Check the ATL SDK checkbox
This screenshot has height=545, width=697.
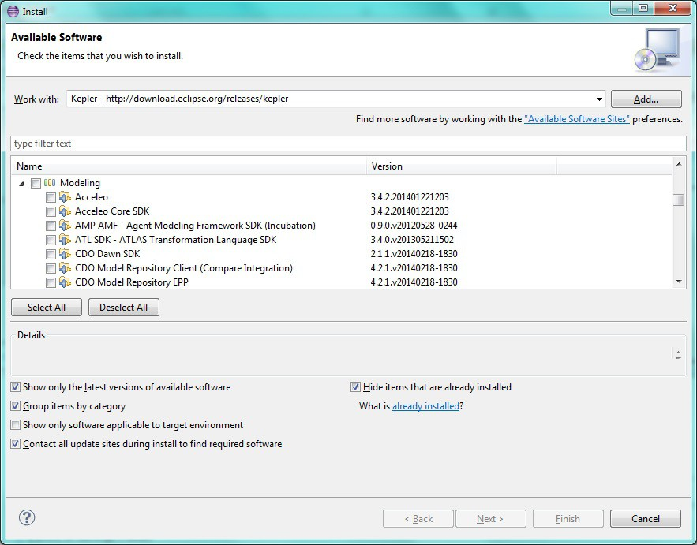pos(51,240)
